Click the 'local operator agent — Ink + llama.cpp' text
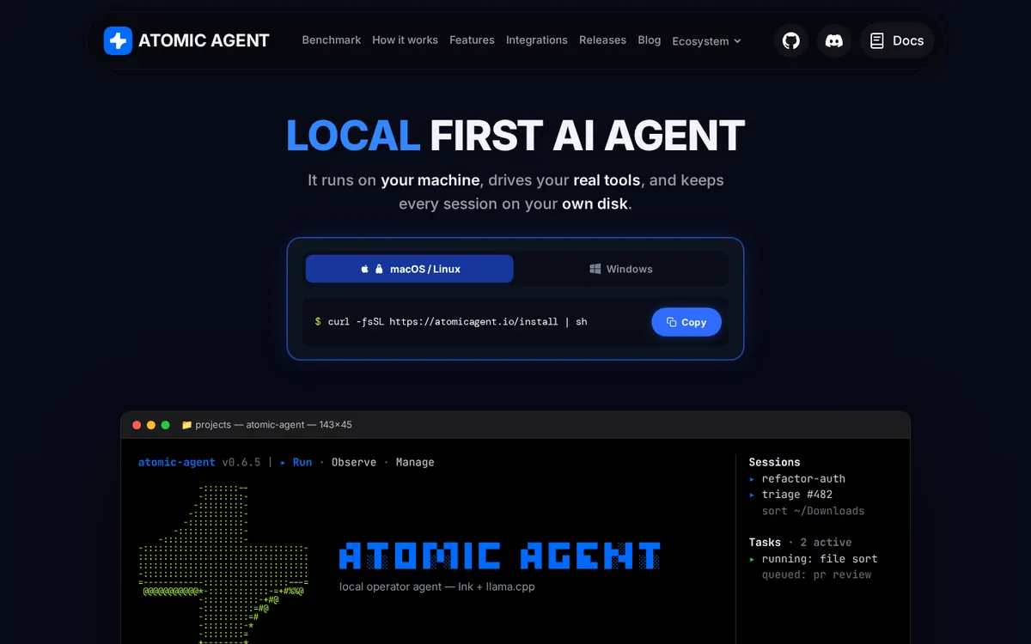The width and height of the screenshot is (1031, 644). [x=437, y=586]
